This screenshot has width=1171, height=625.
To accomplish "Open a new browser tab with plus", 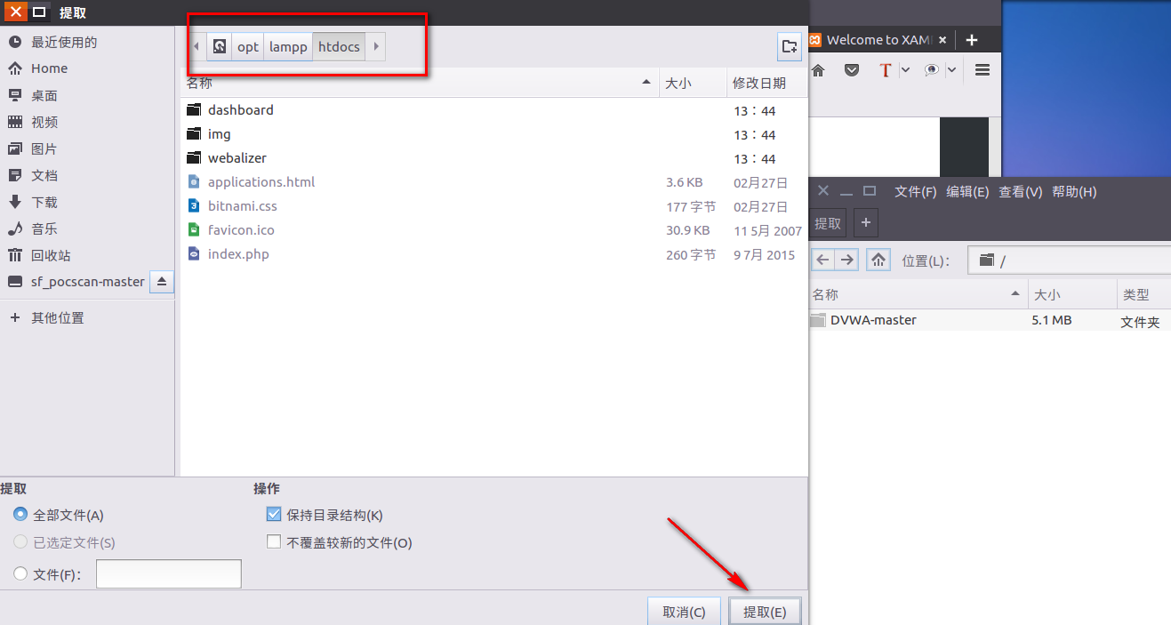I will 972,40.
